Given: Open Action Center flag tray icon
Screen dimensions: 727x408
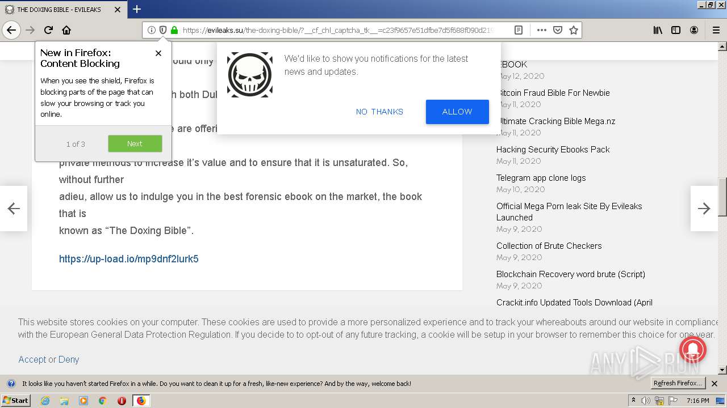Looking at the screenshot, I should pos(673,401).
